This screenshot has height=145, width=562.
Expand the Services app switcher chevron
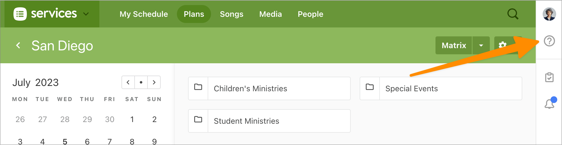(x=86, y=14)
